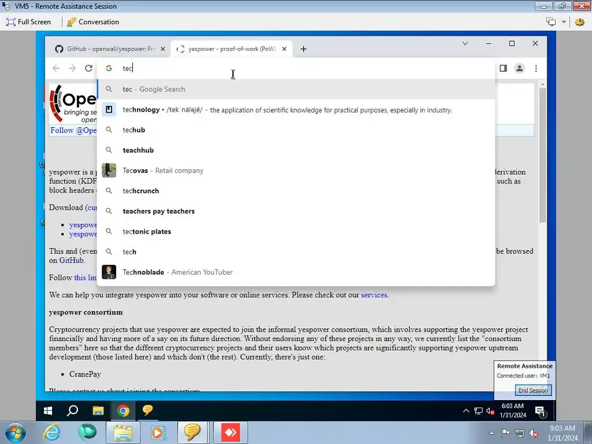This screenshot has height=444, width=592.
Task: Select 'tec - Google Search' suggestion
Action: click(296, 89)
